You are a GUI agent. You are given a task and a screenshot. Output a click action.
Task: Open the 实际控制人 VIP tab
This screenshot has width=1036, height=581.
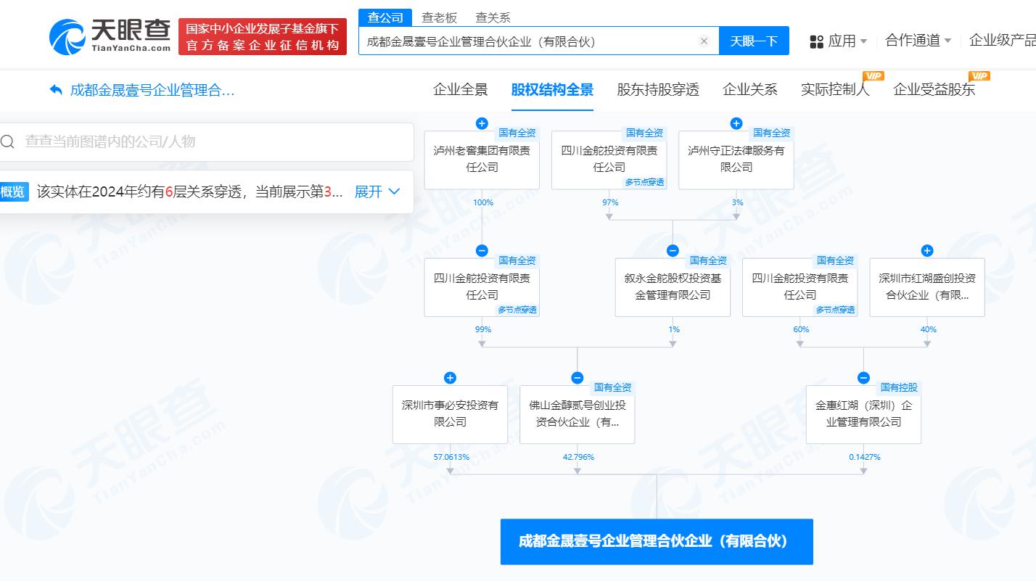click(x=835, y=90)
